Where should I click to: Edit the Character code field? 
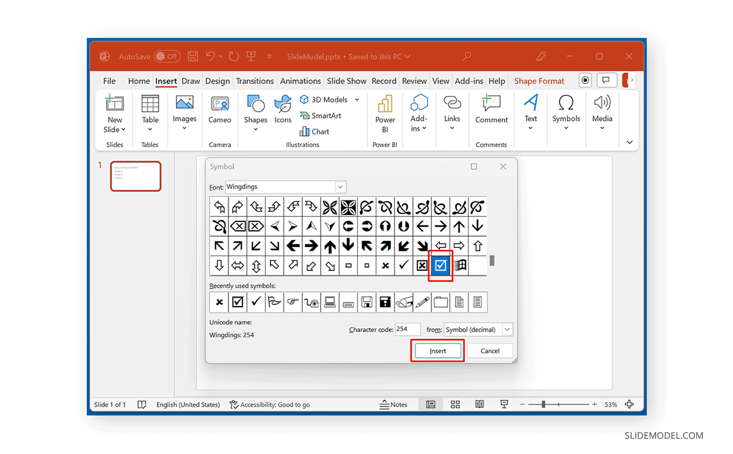tap(407, 329)
